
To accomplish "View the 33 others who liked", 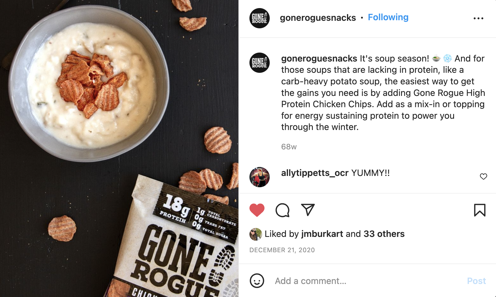I will pyautogui.click(x=384, y=234).
